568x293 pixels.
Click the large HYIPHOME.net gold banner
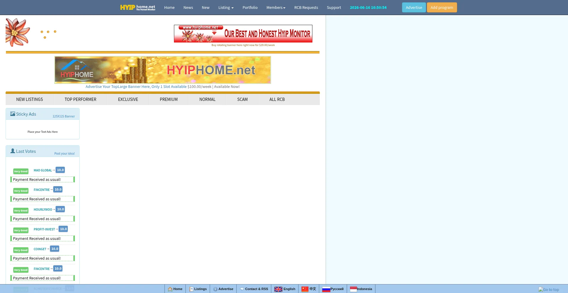[163, 70]
